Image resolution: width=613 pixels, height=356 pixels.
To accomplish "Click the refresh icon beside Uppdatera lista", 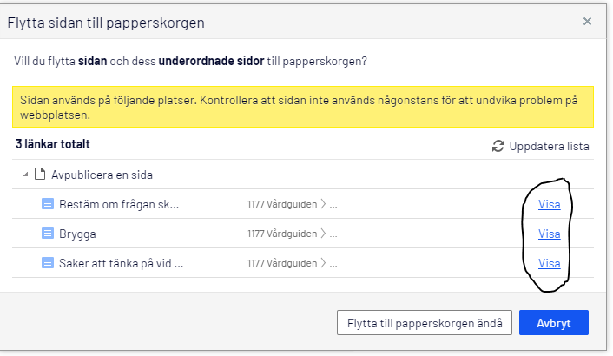I will pyautogui.click(x=498, y=146).
